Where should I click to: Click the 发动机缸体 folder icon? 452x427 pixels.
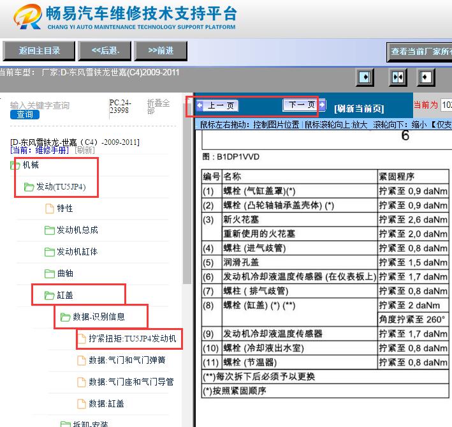50,252
